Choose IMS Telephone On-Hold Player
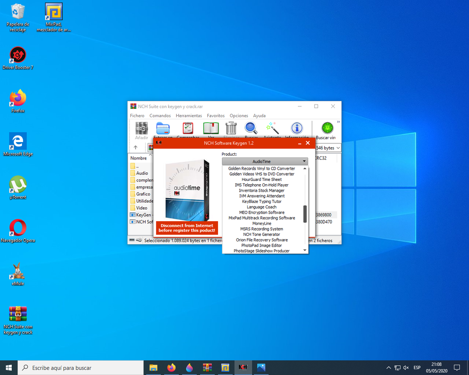This screenshot has width=469, height=375. (x=262, y=185)
